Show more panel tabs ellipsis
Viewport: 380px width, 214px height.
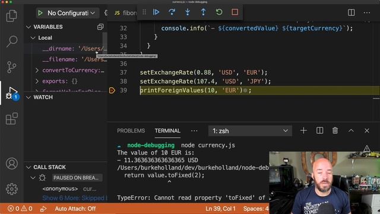click(194, 131)
